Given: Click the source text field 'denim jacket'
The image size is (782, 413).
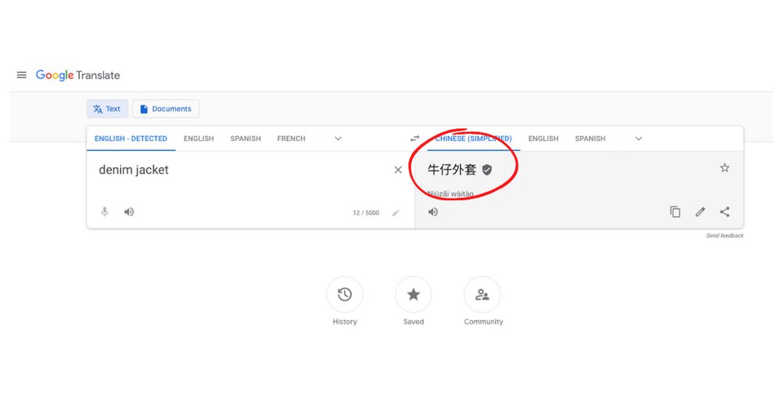Looking at the screenshot, I should 134,170.
